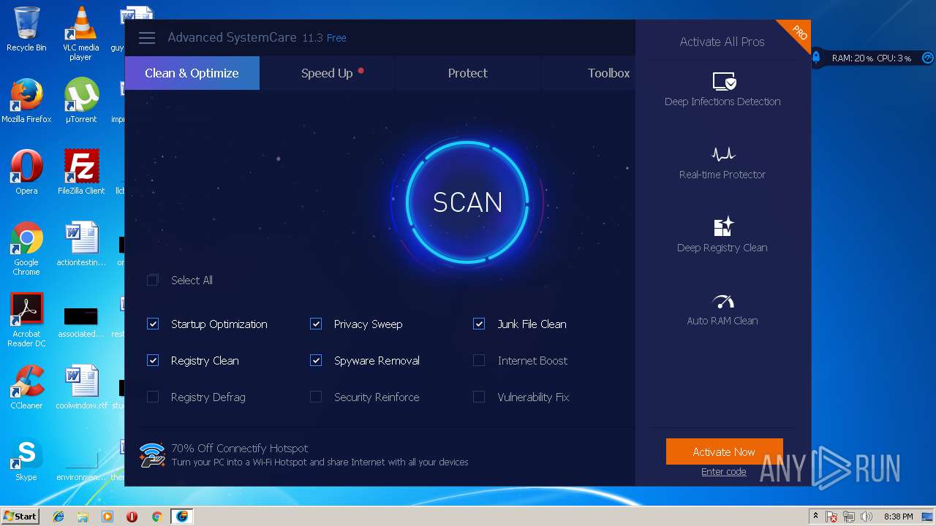Screen dimensions: 936x526
Task: Uncheck Spyware Removal checkbox
Action: [316, 361]
